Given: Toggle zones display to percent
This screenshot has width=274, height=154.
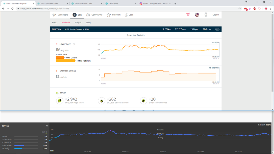Looking at the screenshot, I should point(46,132).
